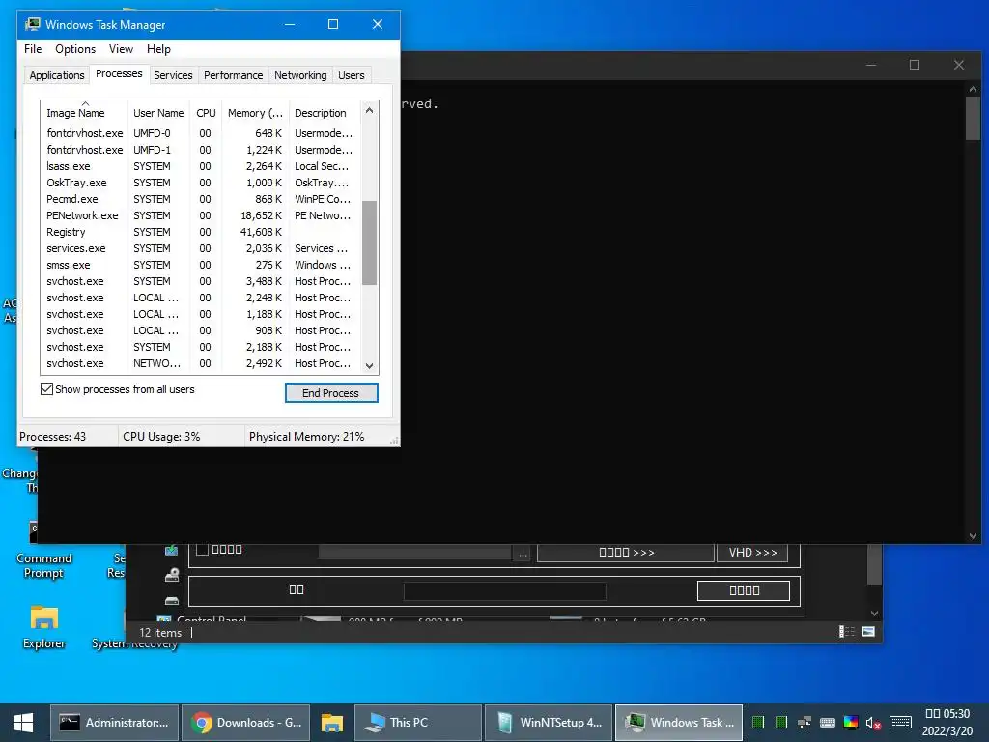Viewport: 989px width, 742px height.
Task: Switch to the Services tab
Action: [x=173, y=75]
